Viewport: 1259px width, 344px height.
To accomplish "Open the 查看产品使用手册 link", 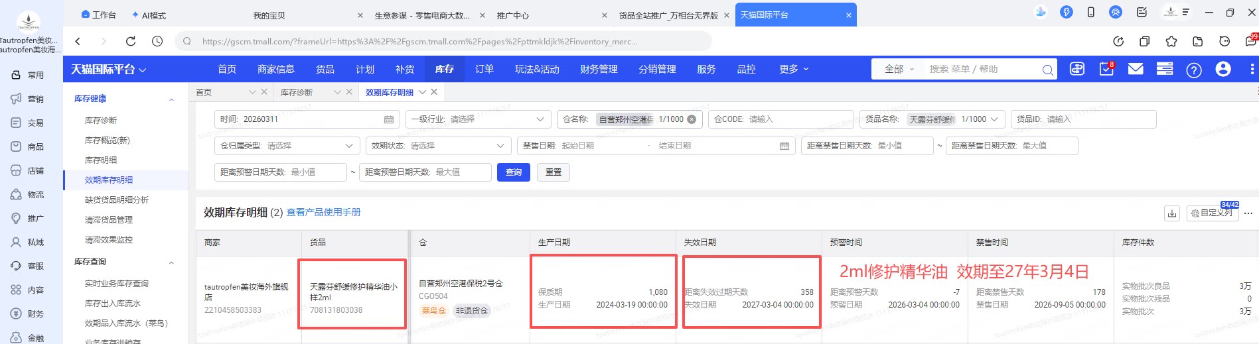I will [x=323, y=212].
